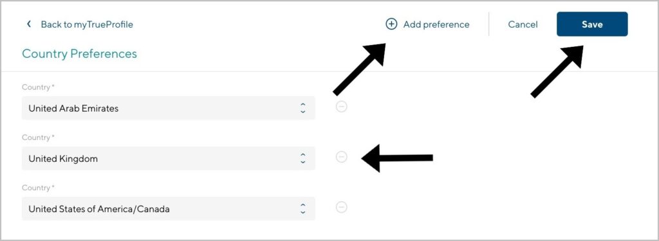This screenshot has height=241, width=659.
Task: Click the plus circle icon
Action: click(391, 24)
